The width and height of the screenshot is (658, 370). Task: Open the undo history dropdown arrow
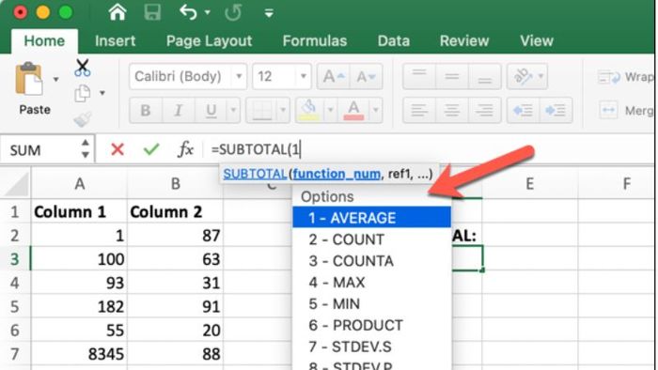[208, 12]
